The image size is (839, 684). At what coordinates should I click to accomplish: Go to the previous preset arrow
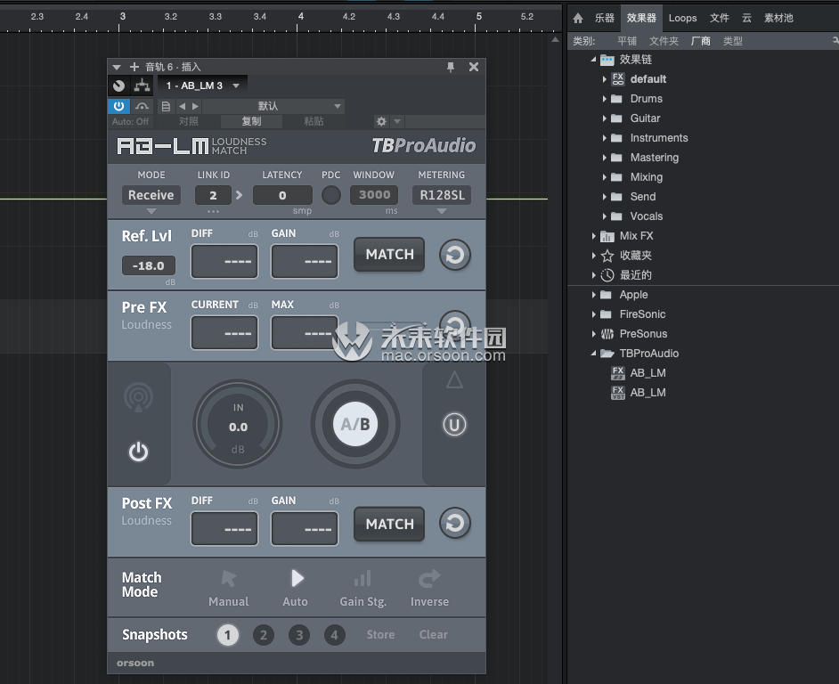point(182,107)
